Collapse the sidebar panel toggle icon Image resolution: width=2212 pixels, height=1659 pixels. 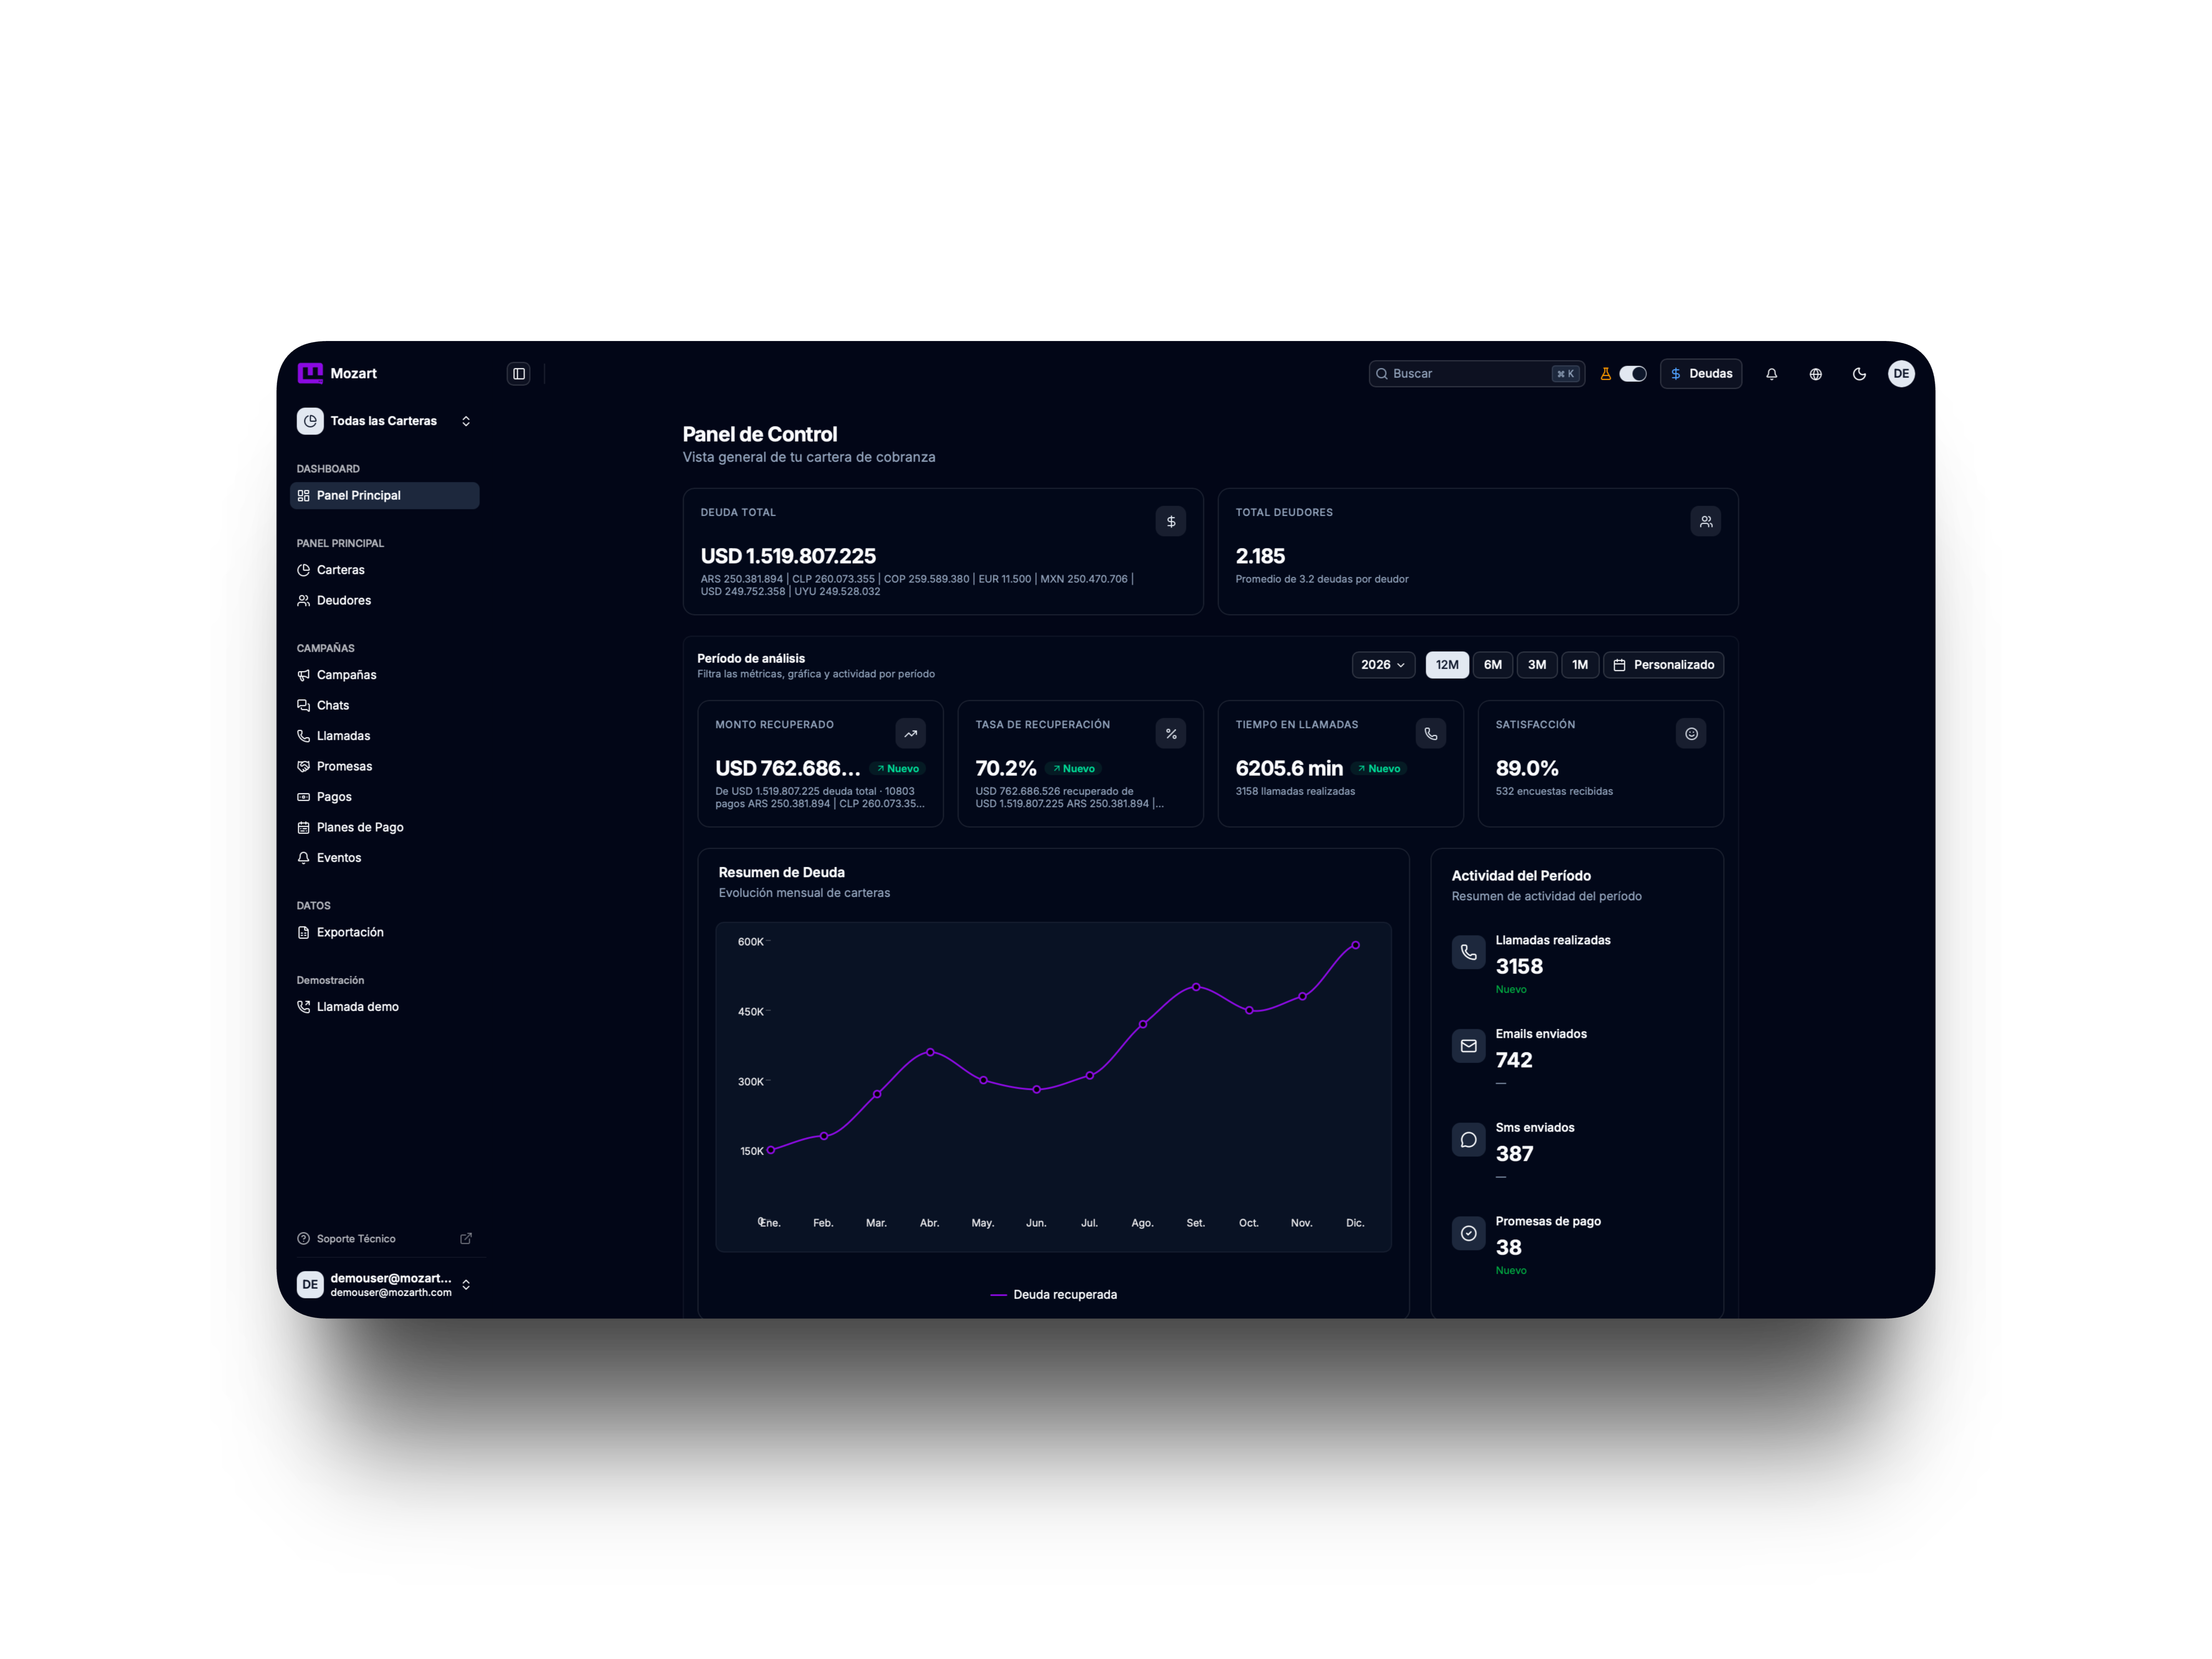(519, 374)
